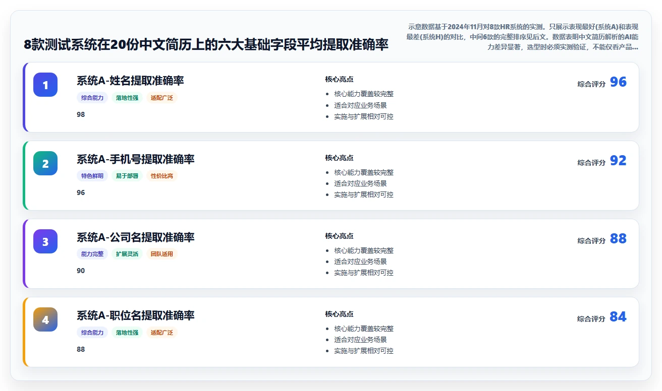Select the 综合能力 tag in the 姓名 card
Viewport: 662px width, 391px height.
click(x=92, y=98)
